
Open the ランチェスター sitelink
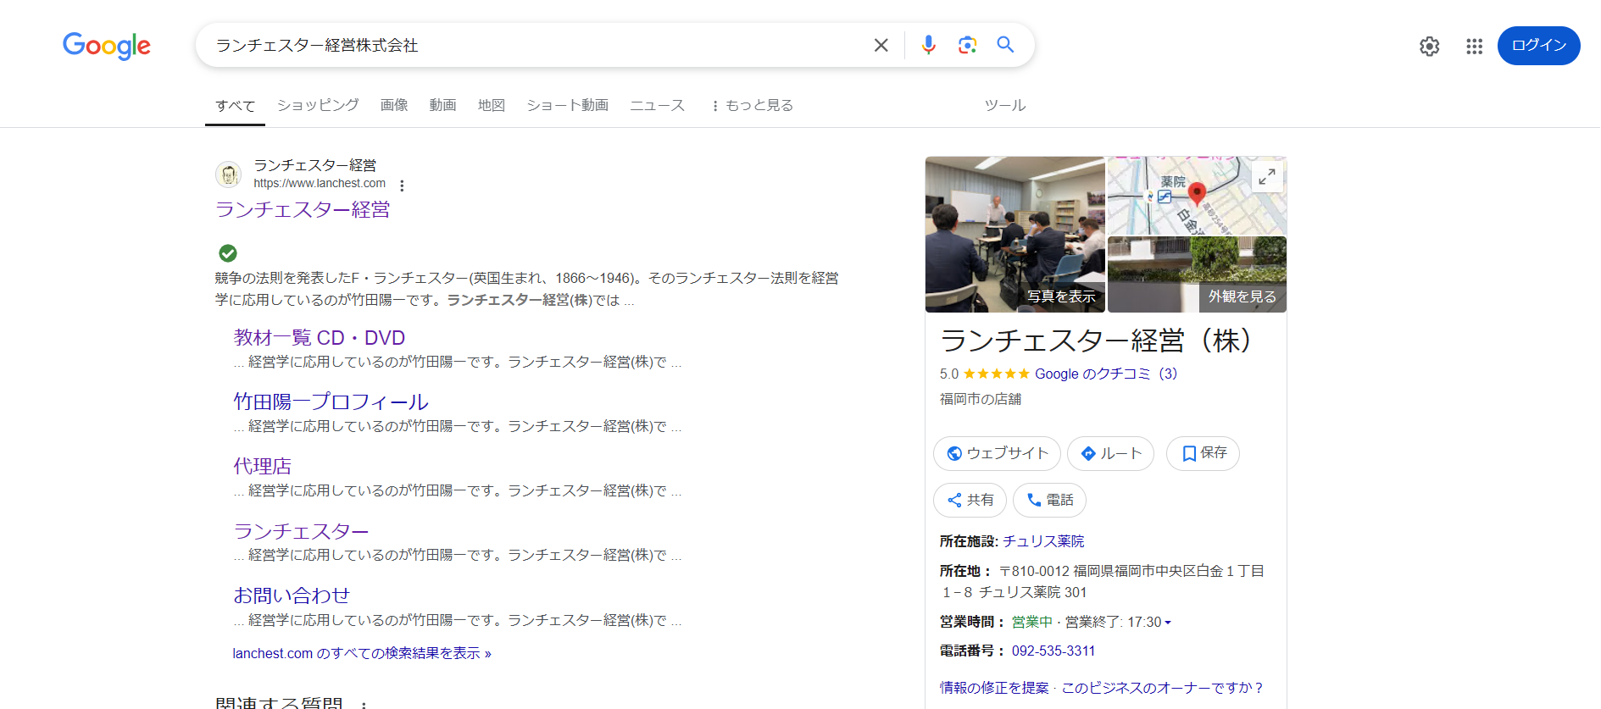[302, 531]
